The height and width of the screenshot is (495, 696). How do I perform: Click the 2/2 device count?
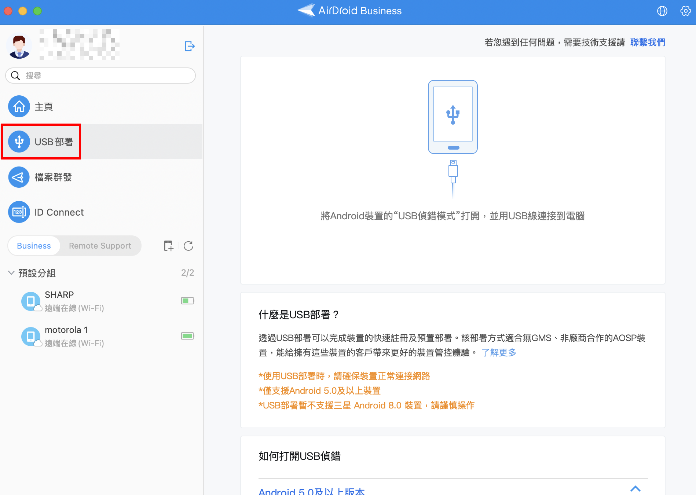[187, 273]
